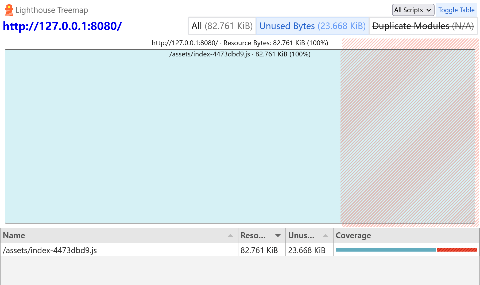Image resolution: width=480 pixels, height=285 pixels.
Task: Click the Toggle Table button
Action: click(456, 10)
